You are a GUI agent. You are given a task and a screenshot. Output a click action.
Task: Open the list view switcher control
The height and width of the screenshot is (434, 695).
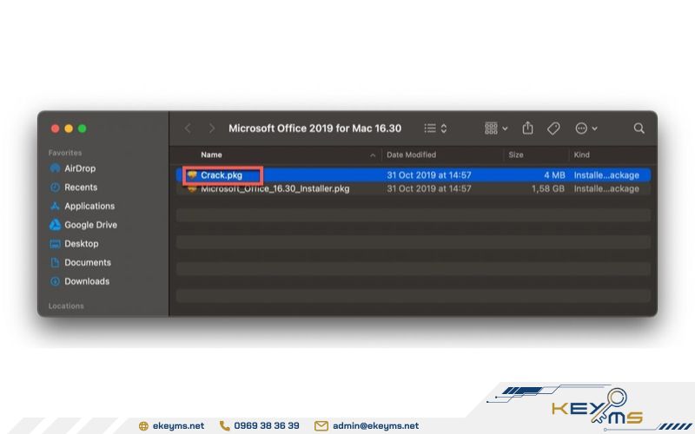coord(435,128)
